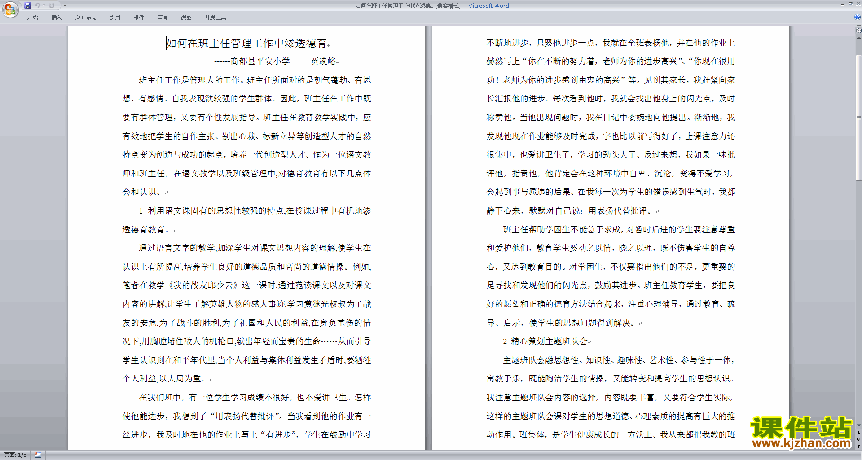Switch to the 引用 tab
This screenshot has width=862, height=460.
click(114, 18)
